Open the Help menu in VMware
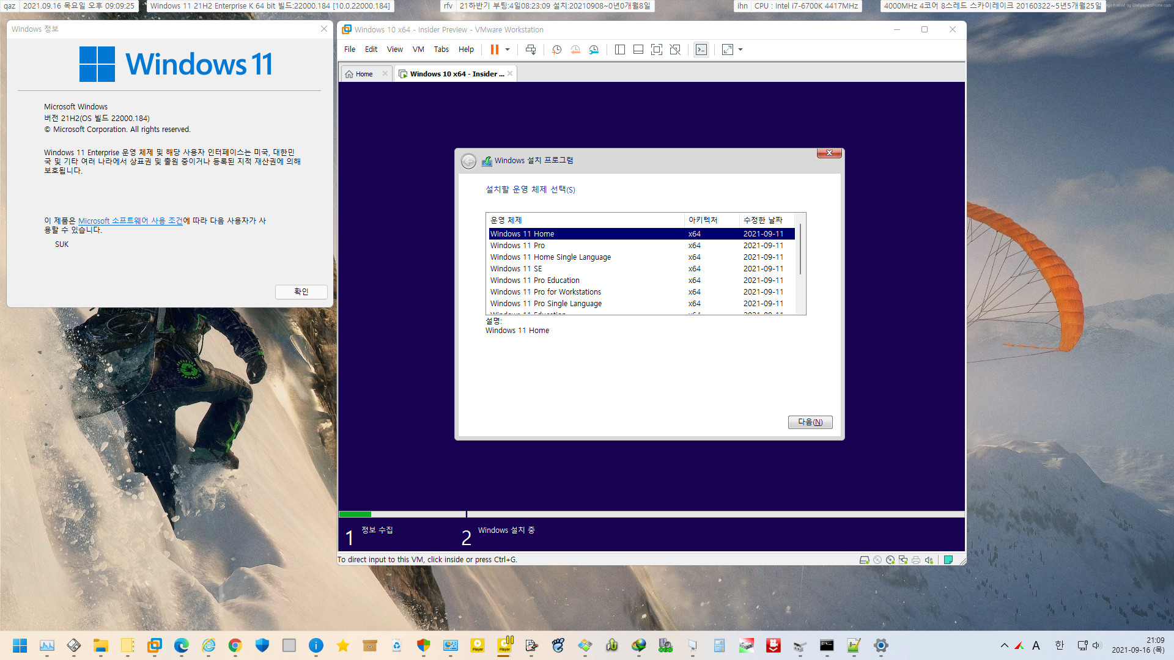This screenshot has height=660, width=1174. click(466, 50)
